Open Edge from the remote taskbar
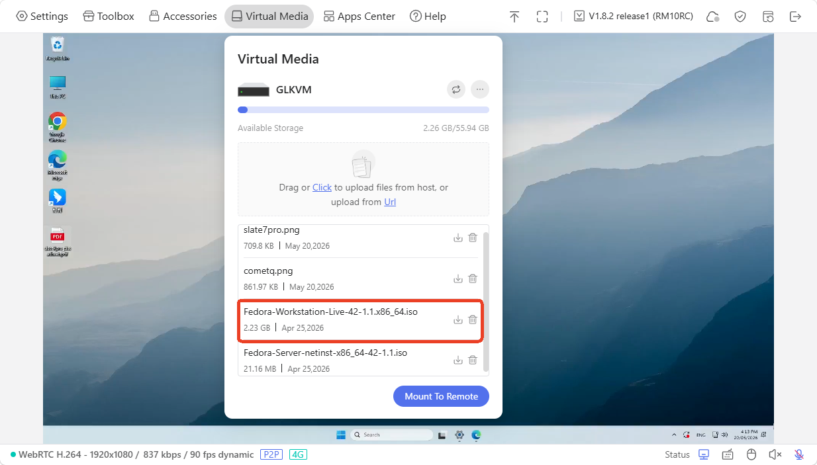Viewport: 817px width, 465px height. coord(476,435)
